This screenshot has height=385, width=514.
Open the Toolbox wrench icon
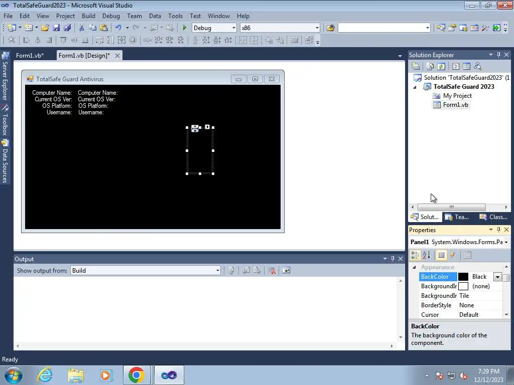(485, 28)
